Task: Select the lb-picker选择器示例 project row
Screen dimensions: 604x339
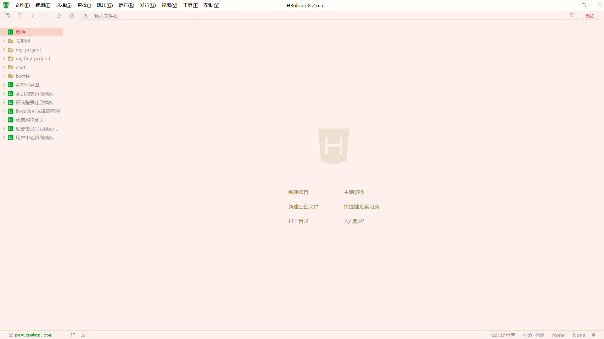Action: coord(31,111)
